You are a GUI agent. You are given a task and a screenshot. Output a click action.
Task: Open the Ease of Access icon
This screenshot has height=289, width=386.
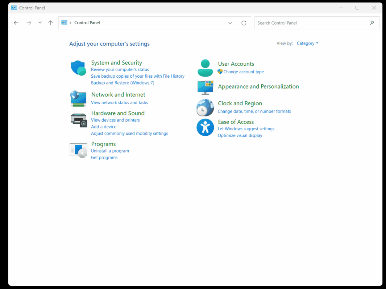pos(205,127)
